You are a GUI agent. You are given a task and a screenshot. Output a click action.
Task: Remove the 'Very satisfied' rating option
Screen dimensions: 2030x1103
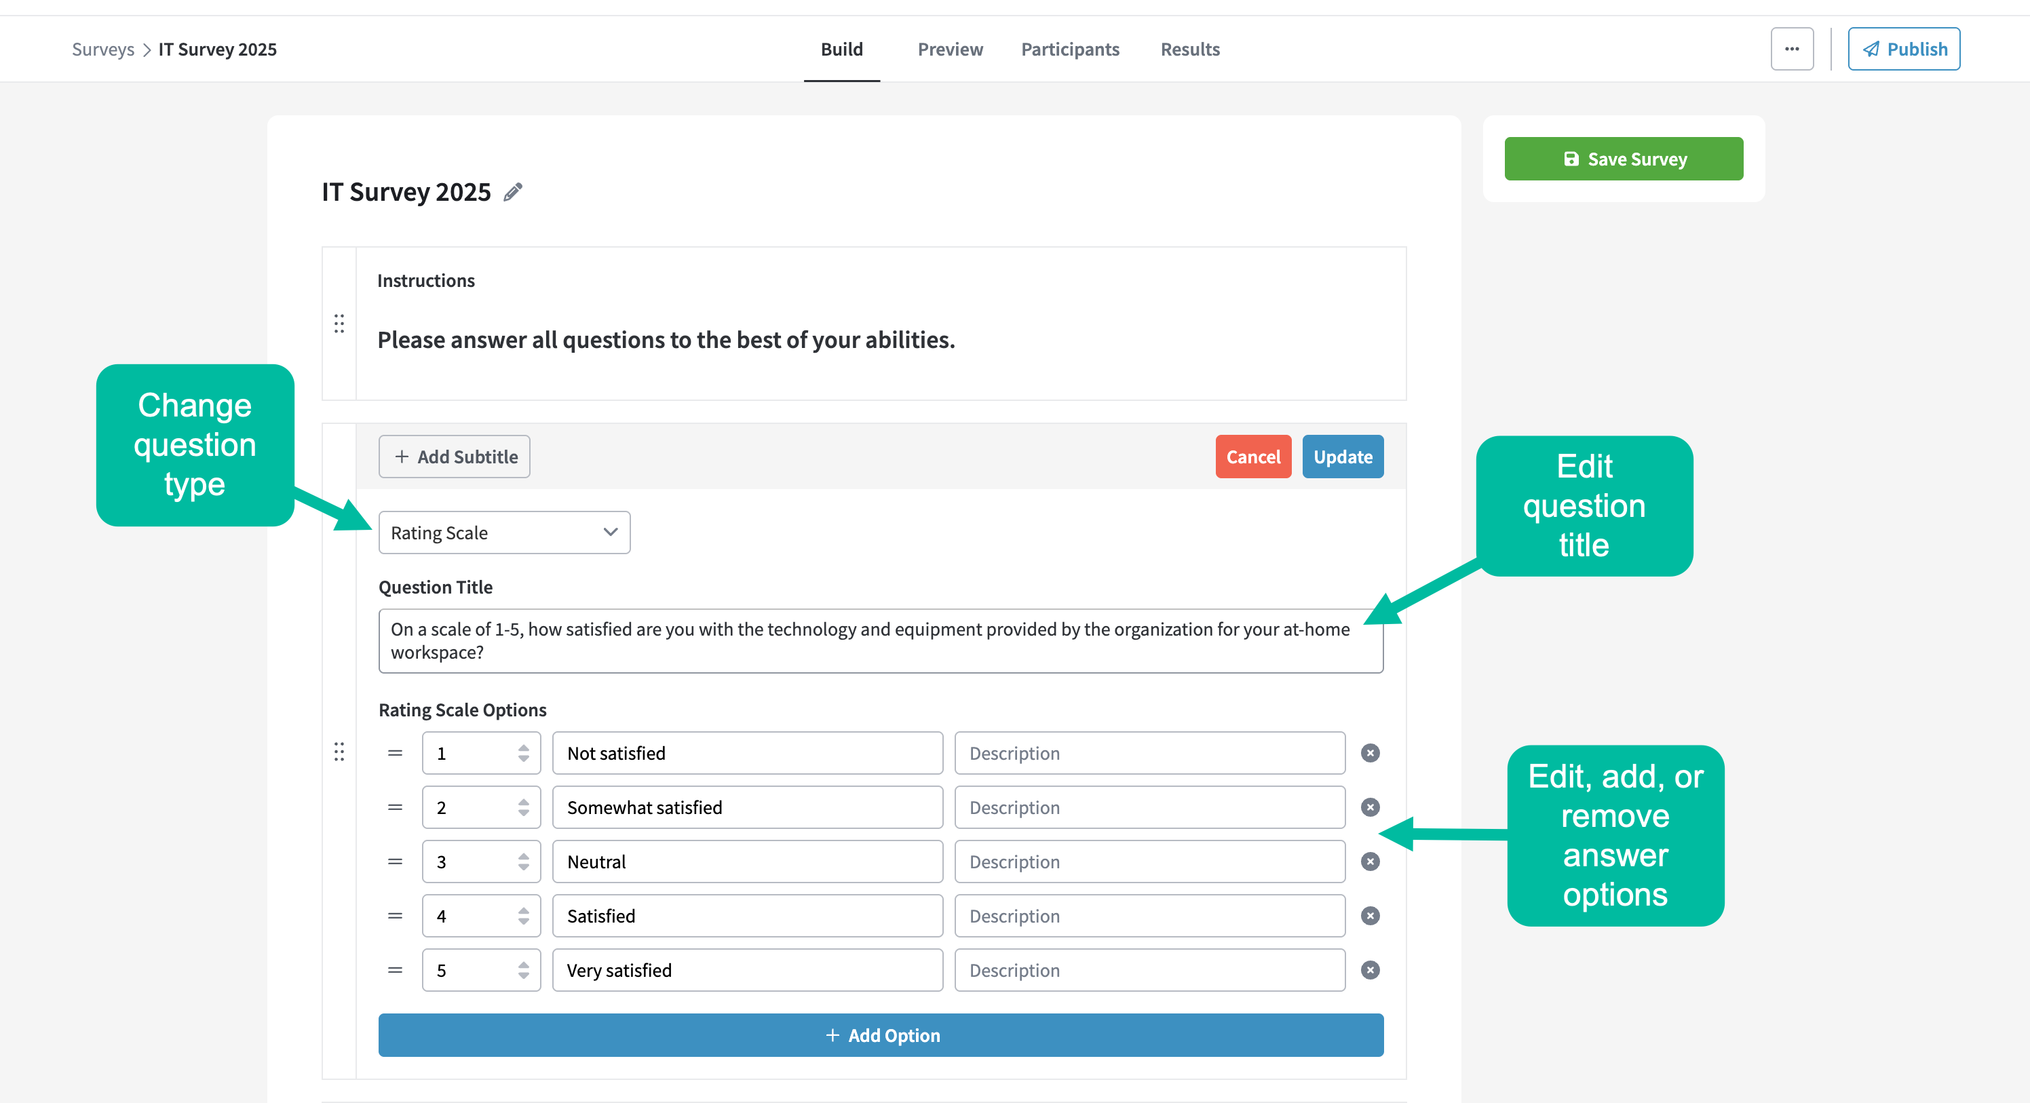(1370, 970)
